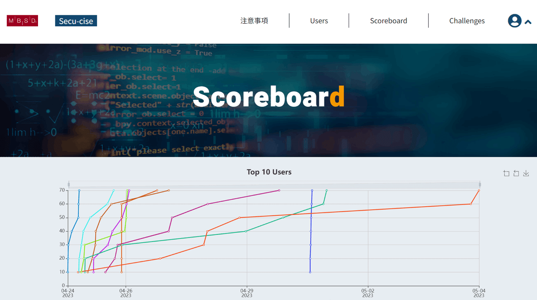
Task: Click the MBSD logo
Action: [x=22, y=21]
